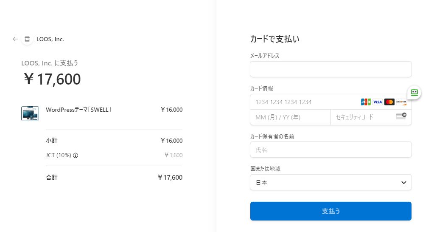434x232 pixels.
Task: Click the back arrow beside LOOS, Inc.
Action: pos(15,39)
